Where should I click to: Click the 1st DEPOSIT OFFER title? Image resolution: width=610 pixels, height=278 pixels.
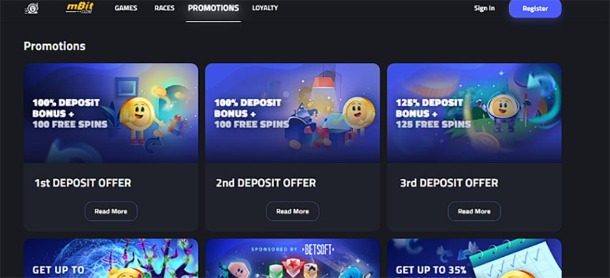[83, 183]
